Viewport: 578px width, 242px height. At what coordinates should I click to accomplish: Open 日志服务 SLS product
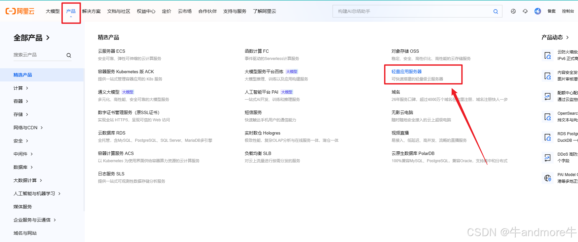(x=111, y=174)
